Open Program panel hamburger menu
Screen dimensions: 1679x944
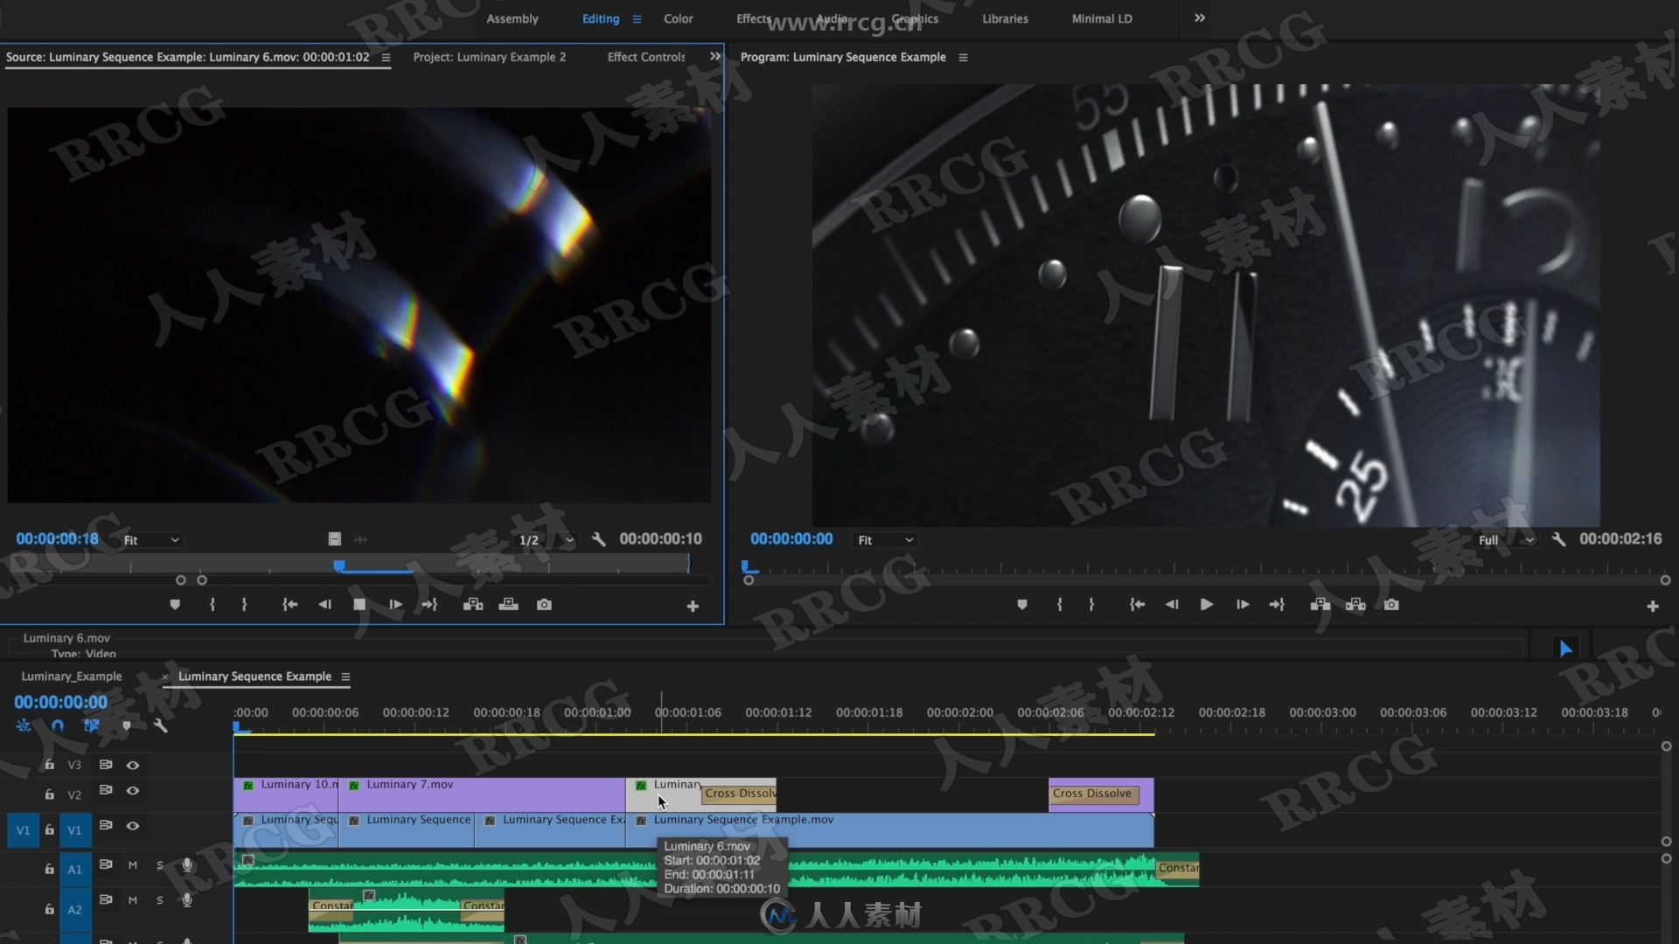[x=964, y=58]
